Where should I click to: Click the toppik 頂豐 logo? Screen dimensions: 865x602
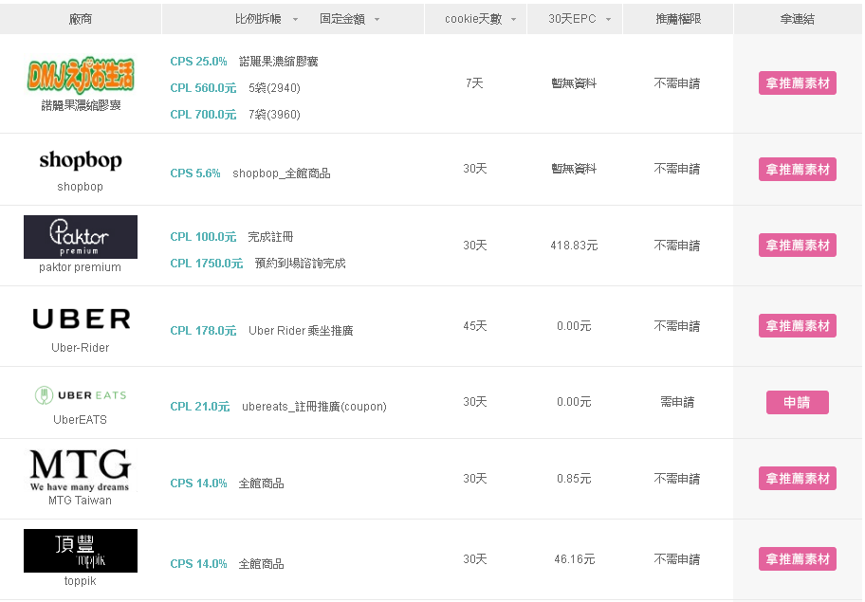[81, 551]
